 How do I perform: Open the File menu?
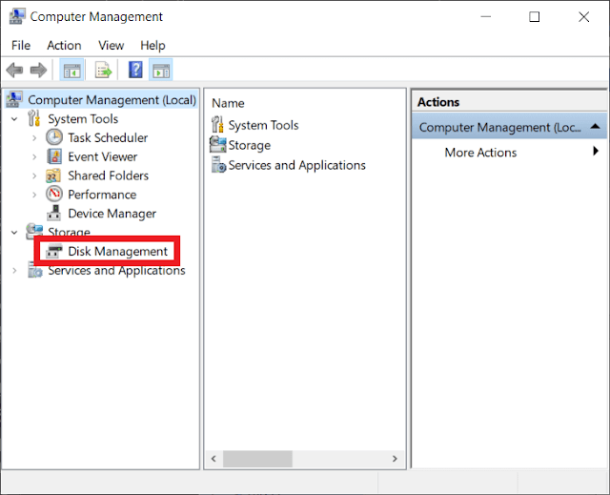click(21, 46)
